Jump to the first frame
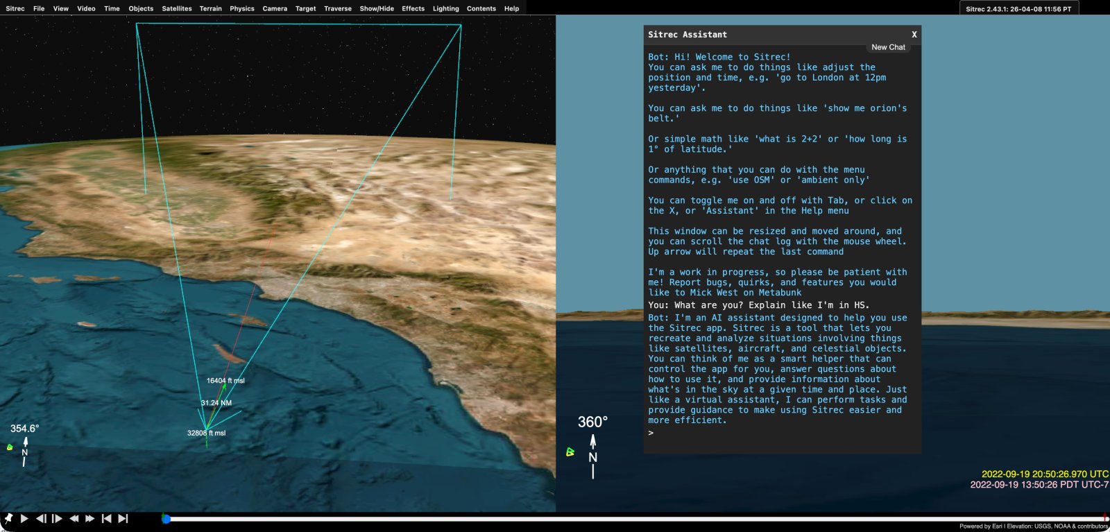The height and width of the screenshot is (532, 1110). pyautogui.click(x=106, y=518)
